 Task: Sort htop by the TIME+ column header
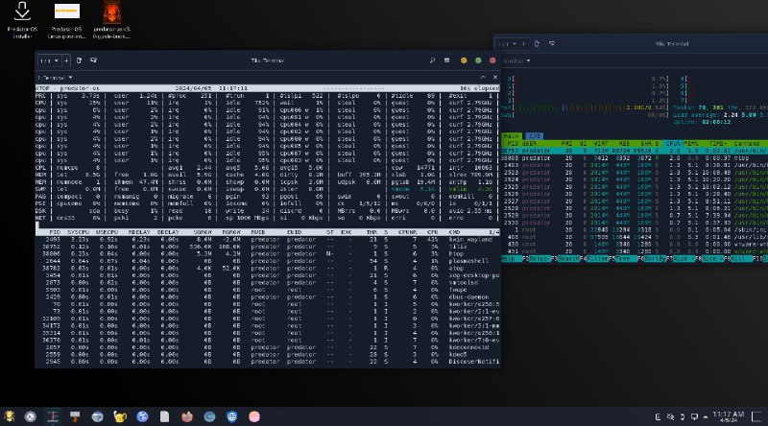(717, 144)
